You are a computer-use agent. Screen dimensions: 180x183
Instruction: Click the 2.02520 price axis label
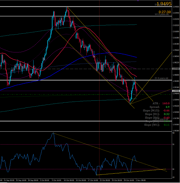[176, 25]
